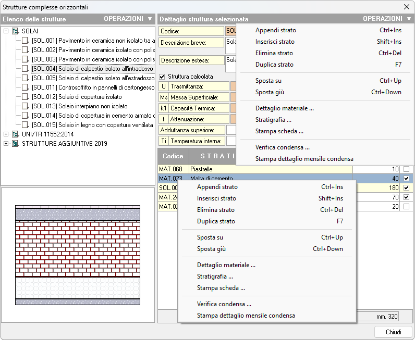Viewport: 415px width, 340px height.
Task: Click the SOL.001 structure document icon
Action: (25, 41)
